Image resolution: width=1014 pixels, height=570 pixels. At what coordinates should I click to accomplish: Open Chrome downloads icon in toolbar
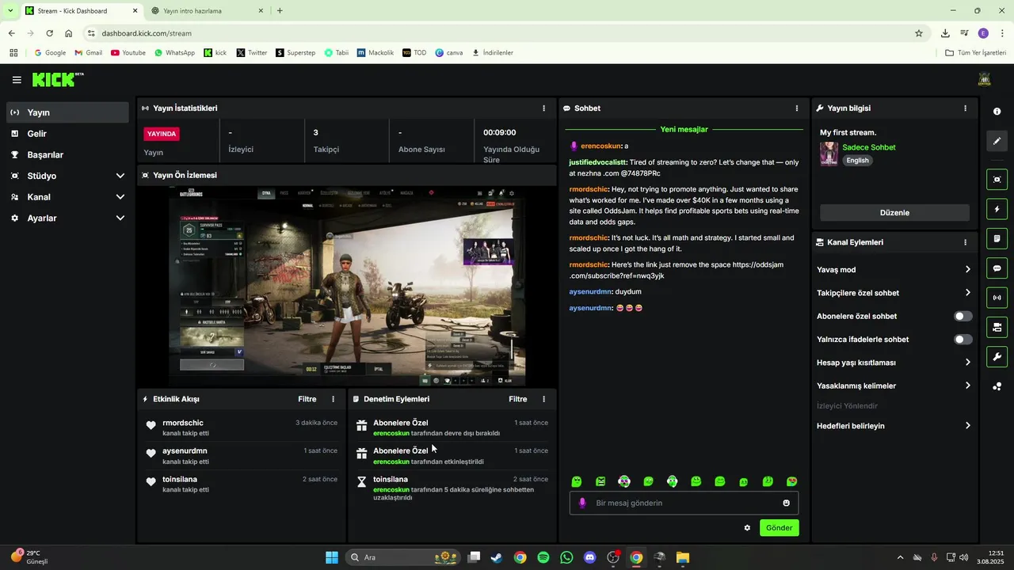pyautogui.click(x=945, y=33)
